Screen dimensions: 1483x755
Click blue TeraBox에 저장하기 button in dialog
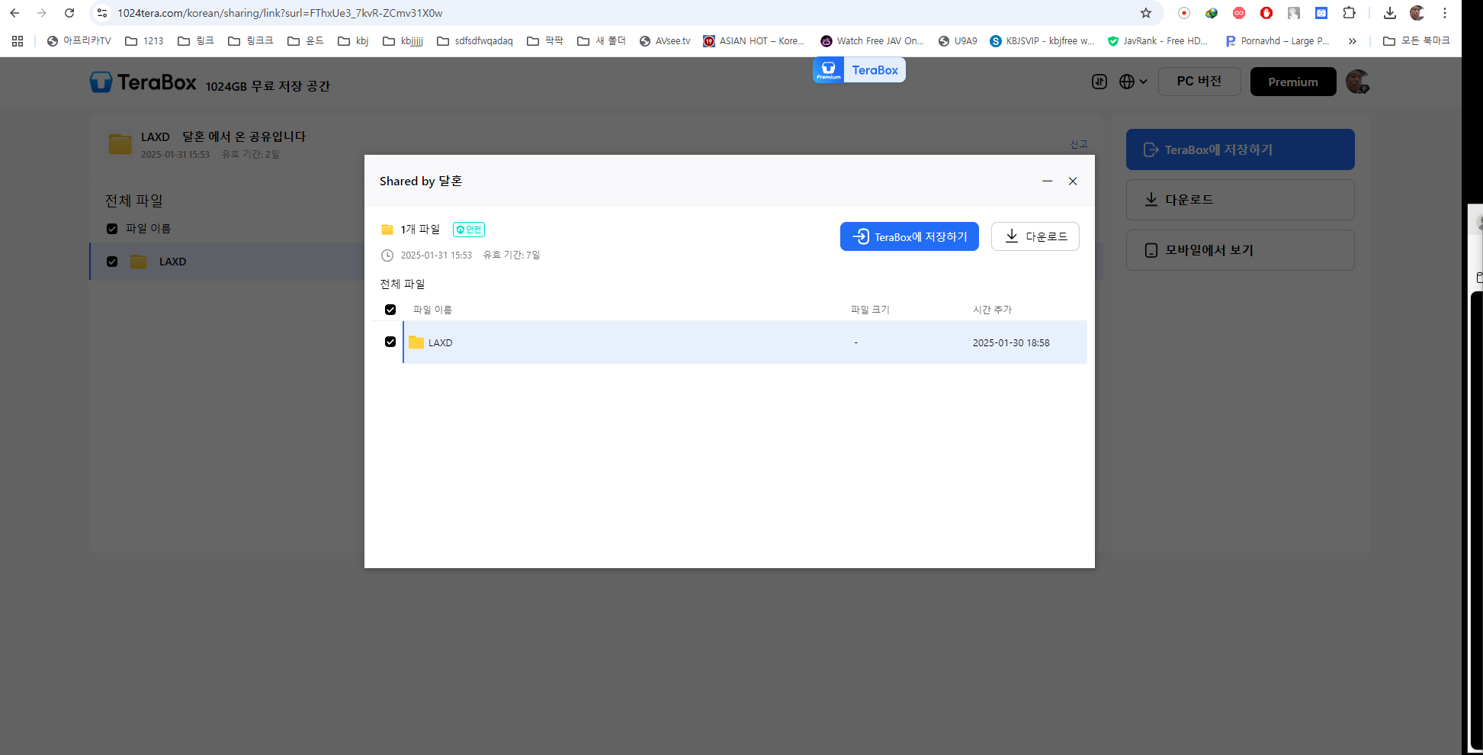click(x=910, y=236)
